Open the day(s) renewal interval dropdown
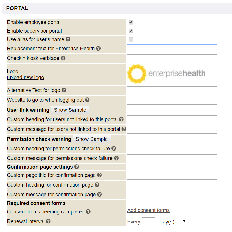The image size is (232, 232). point(173,222)
